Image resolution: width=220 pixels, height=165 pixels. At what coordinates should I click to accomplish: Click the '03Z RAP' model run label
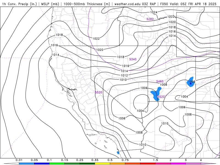(149, 4)
